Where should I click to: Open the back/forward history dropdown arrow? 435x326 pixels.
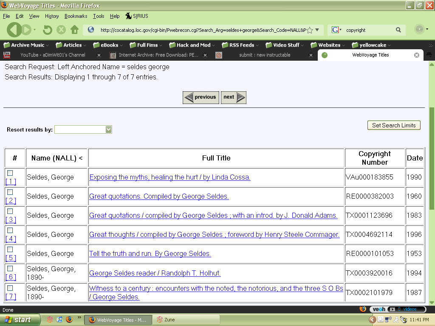[35, 30]
